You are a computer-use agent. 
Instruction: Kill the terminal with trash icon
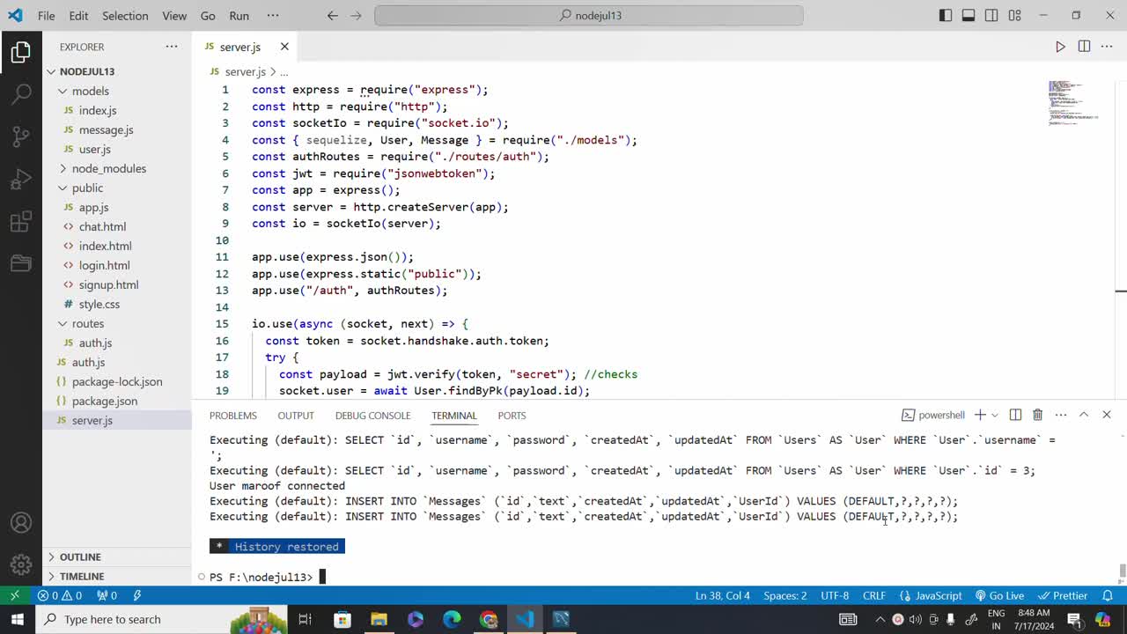point(1038,415)
